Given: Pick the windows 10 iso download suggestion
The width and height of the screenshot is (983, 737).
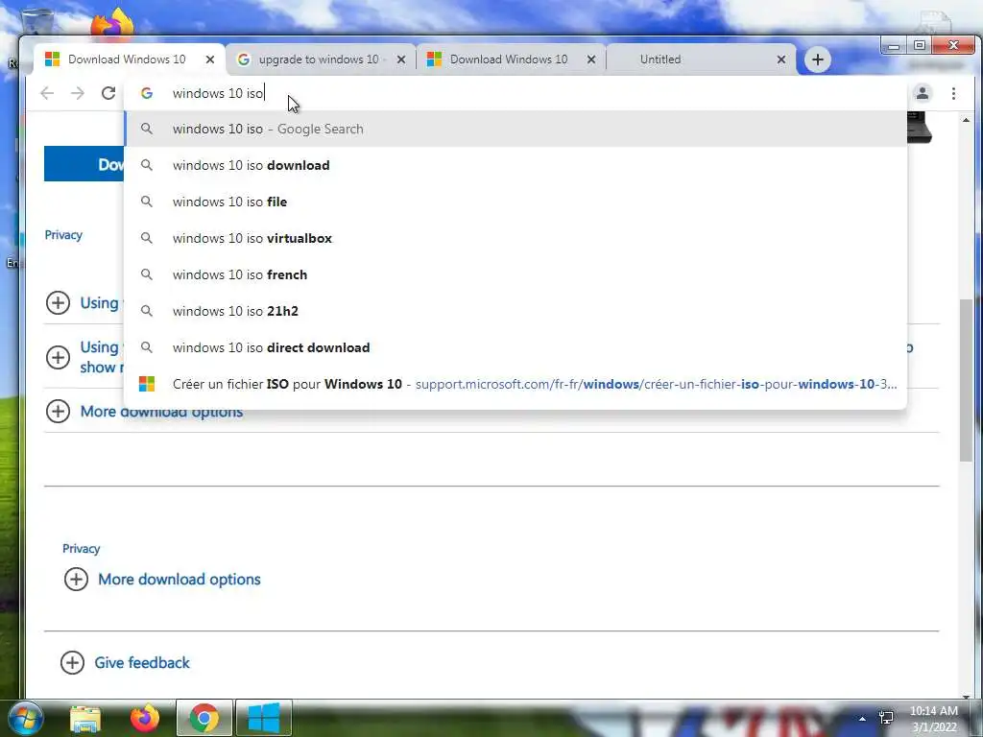Looking at the screenshot, I should pyautogui.click(x=515, y=165).
